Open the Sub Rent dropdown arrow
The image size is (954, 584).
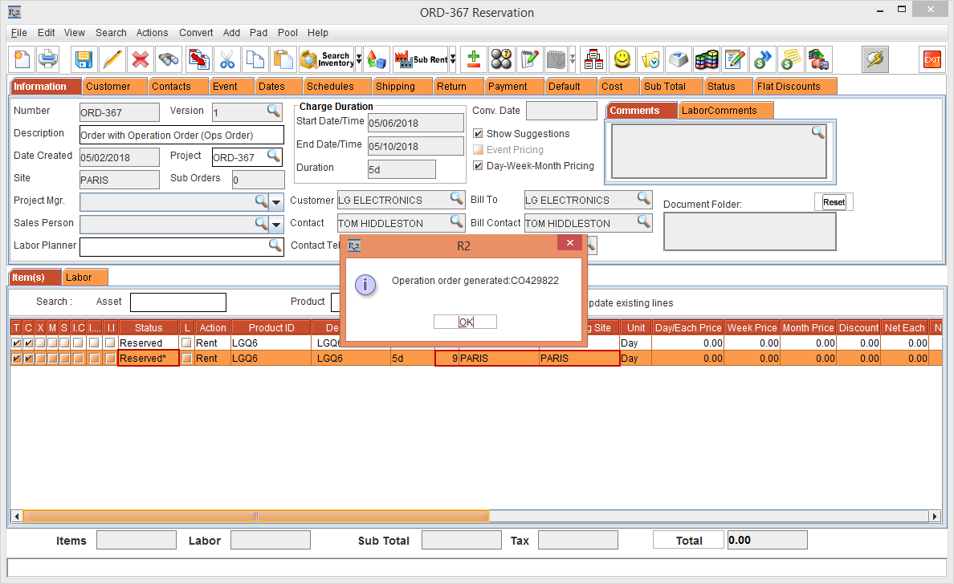point(453,59)
